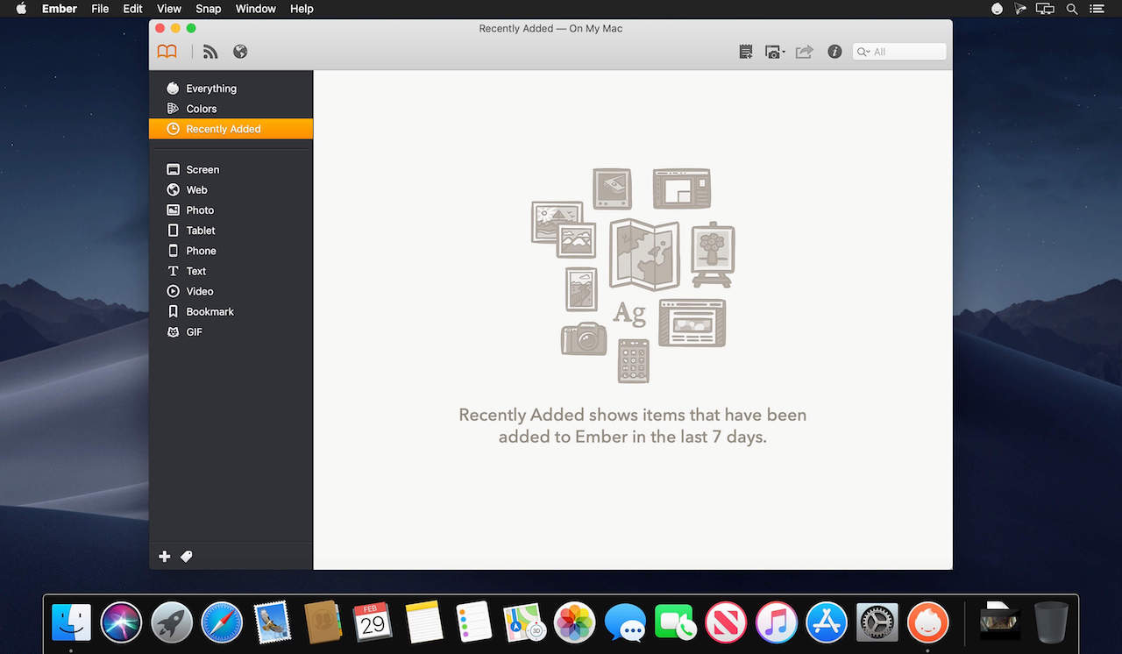Select the Colors collection
This screenshot has height=654, width=1122.
click(x=201, y=109)
